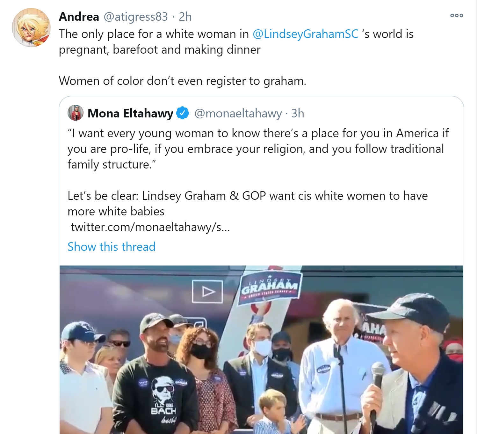The height and width of the screenshot is (434, 477).
Task: Click the 3h quoted tweet timestamp
Action: click(298, 113)
